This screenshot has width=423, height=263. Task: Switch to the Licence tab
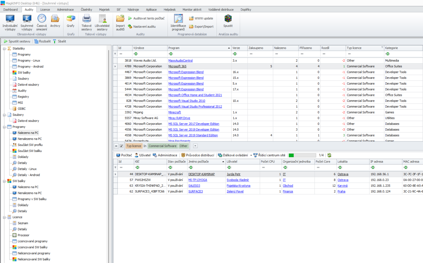tap(45, 10)
